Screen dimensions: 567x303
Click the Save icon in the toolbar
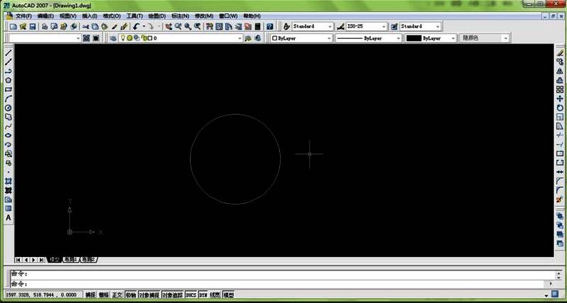(32, 26)
